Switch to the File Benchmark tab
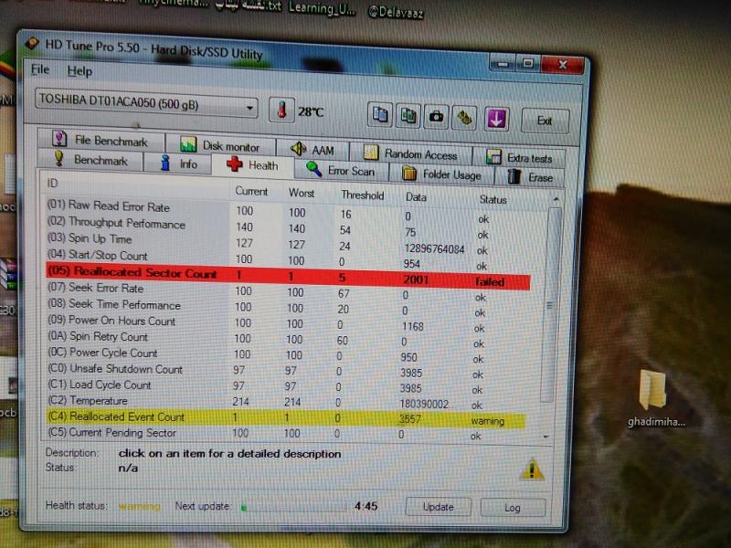Viewport: 731px width, 548px height. 101,140
